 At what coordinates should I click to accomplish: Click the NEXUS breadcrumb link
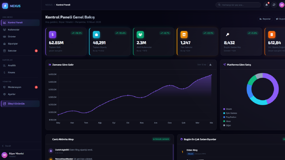coord(49,5)
